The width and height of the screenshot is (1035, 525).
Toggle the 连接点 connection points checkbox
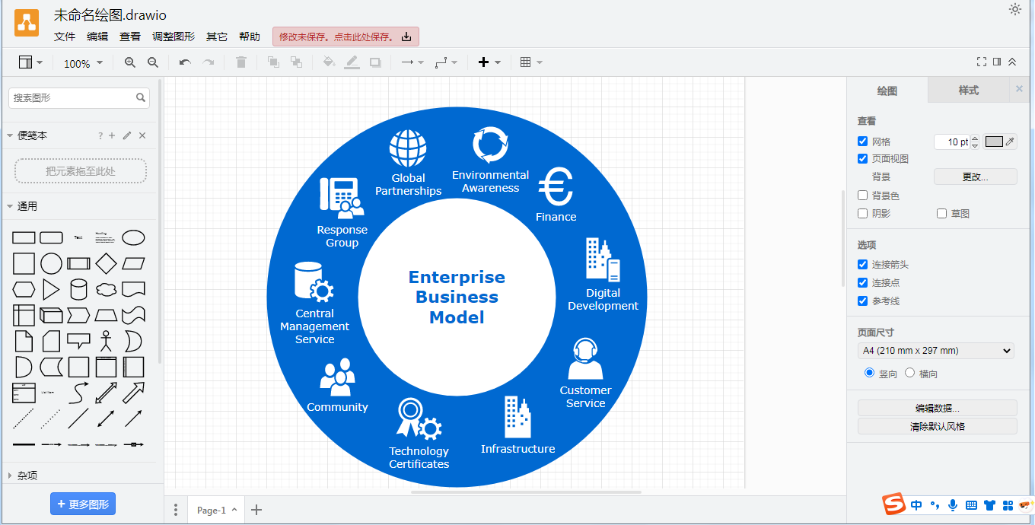862,283
